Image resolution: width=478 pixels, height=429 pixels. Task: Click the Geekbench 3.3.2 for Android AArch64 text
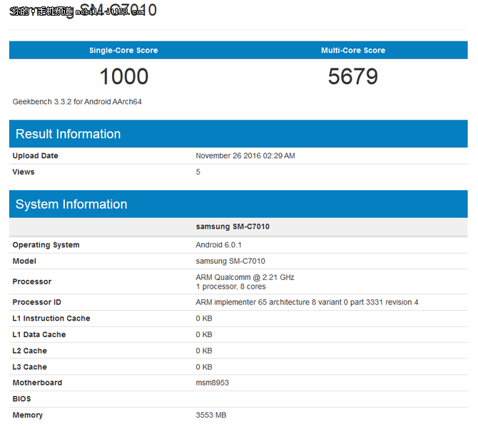(77, 102)
